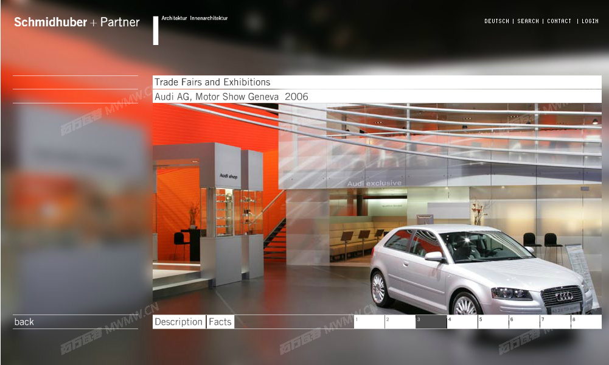Click the Trade Fairs and Exhibitions heading
The height and width of the screenshot is (365, 609).
tap(212, 82)
